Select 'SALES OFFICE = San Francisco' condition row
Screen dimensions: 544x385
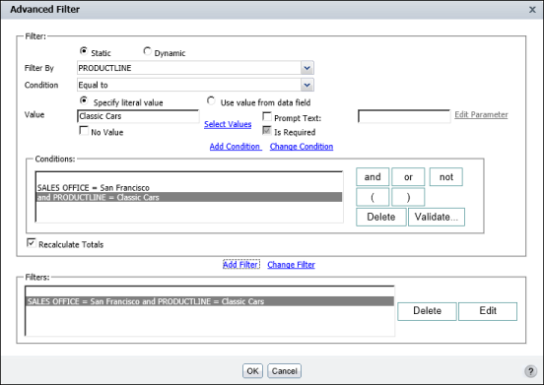pyautogui.click(x=189, y=187)
